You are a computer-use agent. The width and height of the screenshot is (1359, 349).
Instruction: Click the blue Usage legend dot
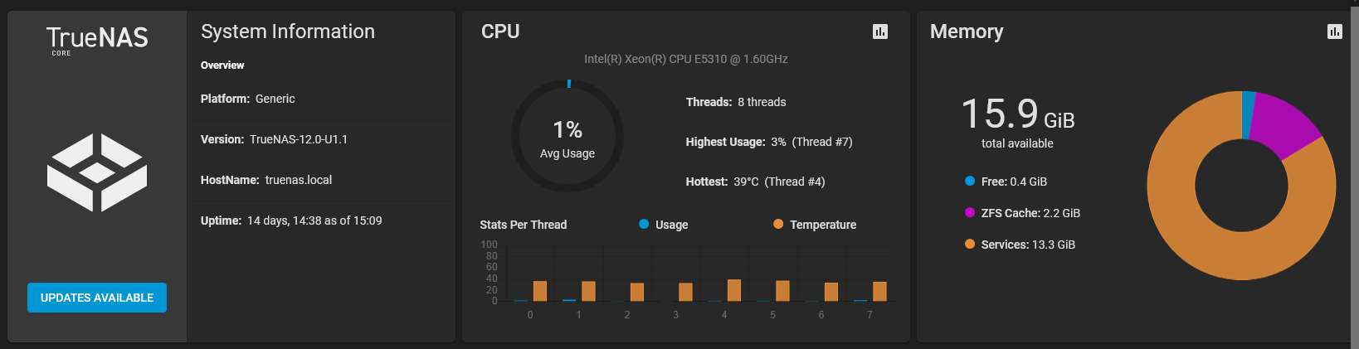(x=644, y=224)
